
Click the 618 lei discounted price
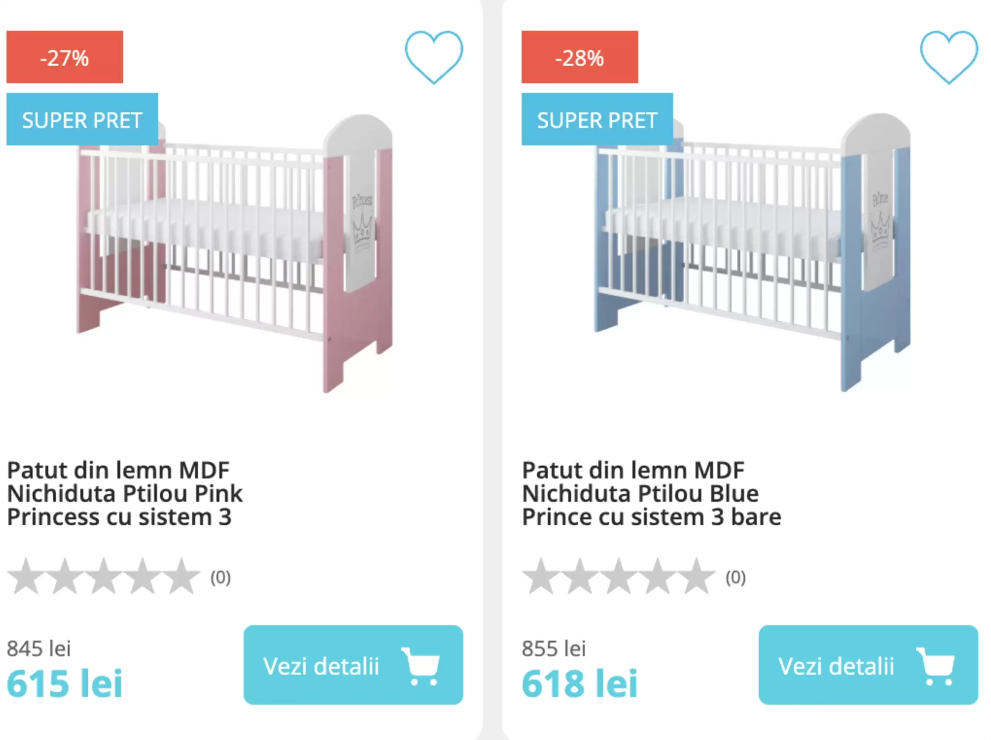click(579, 683)
